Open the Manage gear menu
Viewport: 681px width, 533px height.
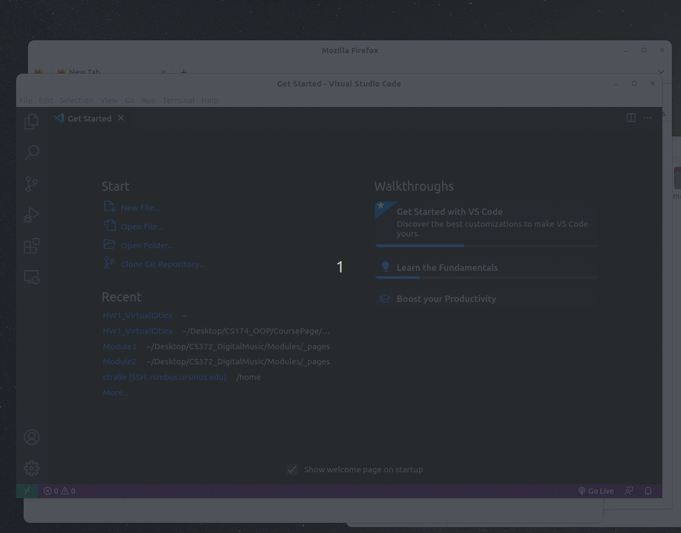pos(32,468)
